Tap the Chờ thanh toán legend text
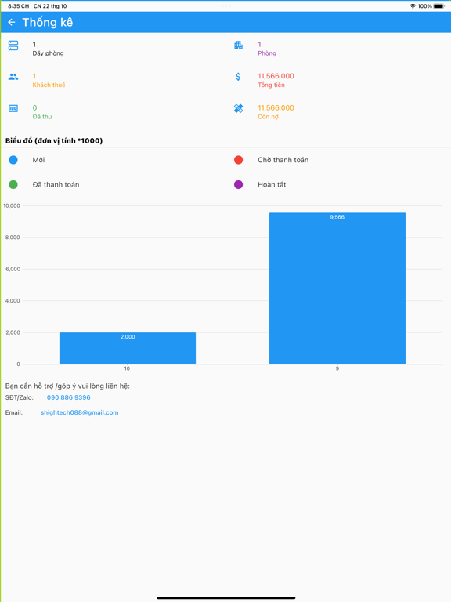 point(283,160)
